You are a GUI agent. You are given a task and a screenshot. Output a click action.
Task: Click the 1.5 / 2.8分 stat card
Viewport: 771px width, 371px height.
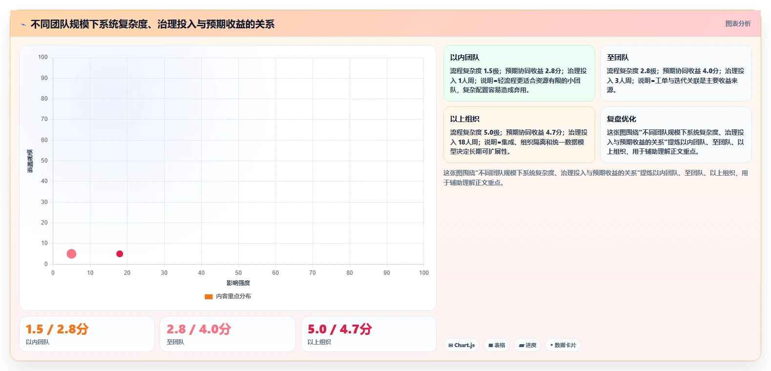pos(87,334)
